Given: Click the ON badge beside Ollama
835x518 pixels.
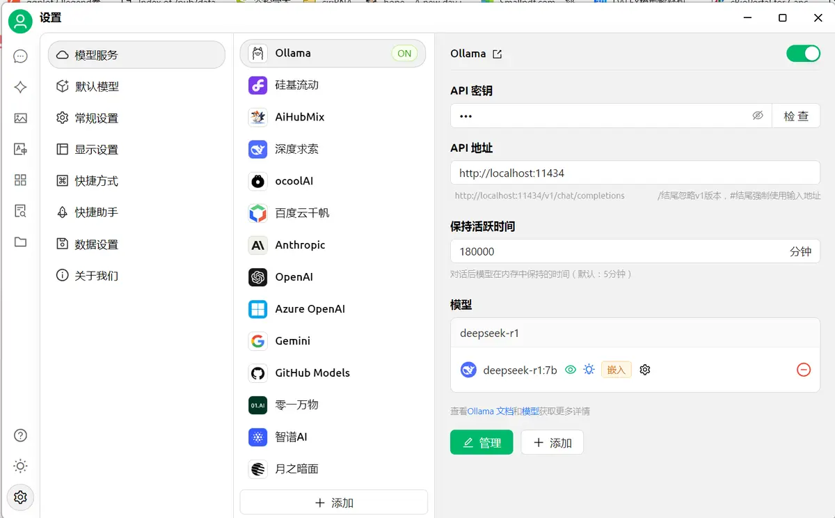Looking at the screenshot, I should [x=404, y=54].
